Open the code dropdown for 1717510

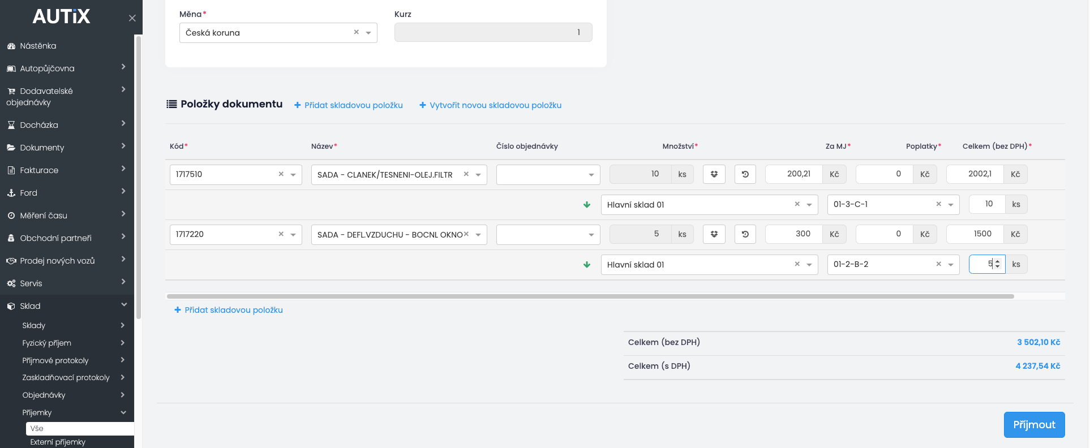pyautogui.click(x=293, y=175)
